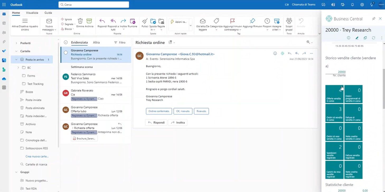Click the Categorizza tag icon

(x=216, y=21)
